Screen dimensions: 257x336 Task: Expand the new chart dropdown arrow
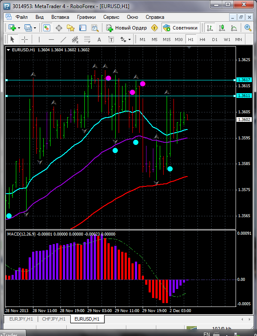(x=19, y=28)
